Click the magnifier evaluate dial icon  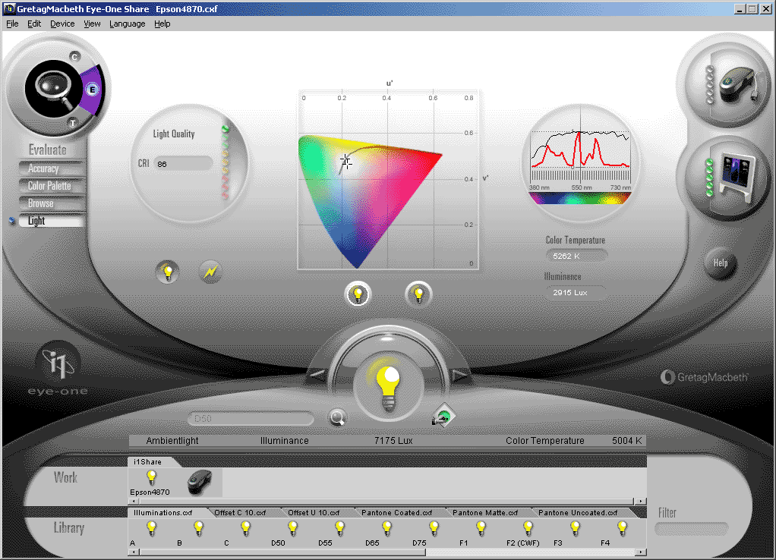[53, 89]
